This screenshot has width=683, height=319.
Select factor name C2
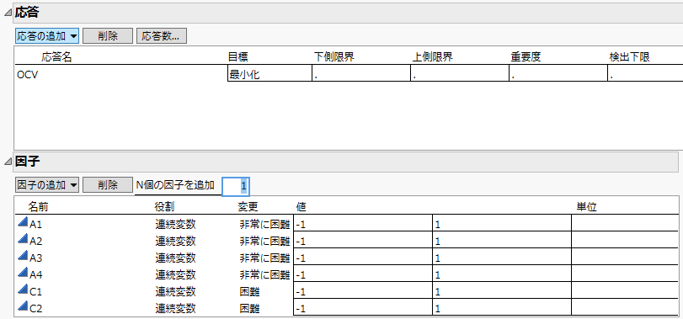[x=35, y=309]
